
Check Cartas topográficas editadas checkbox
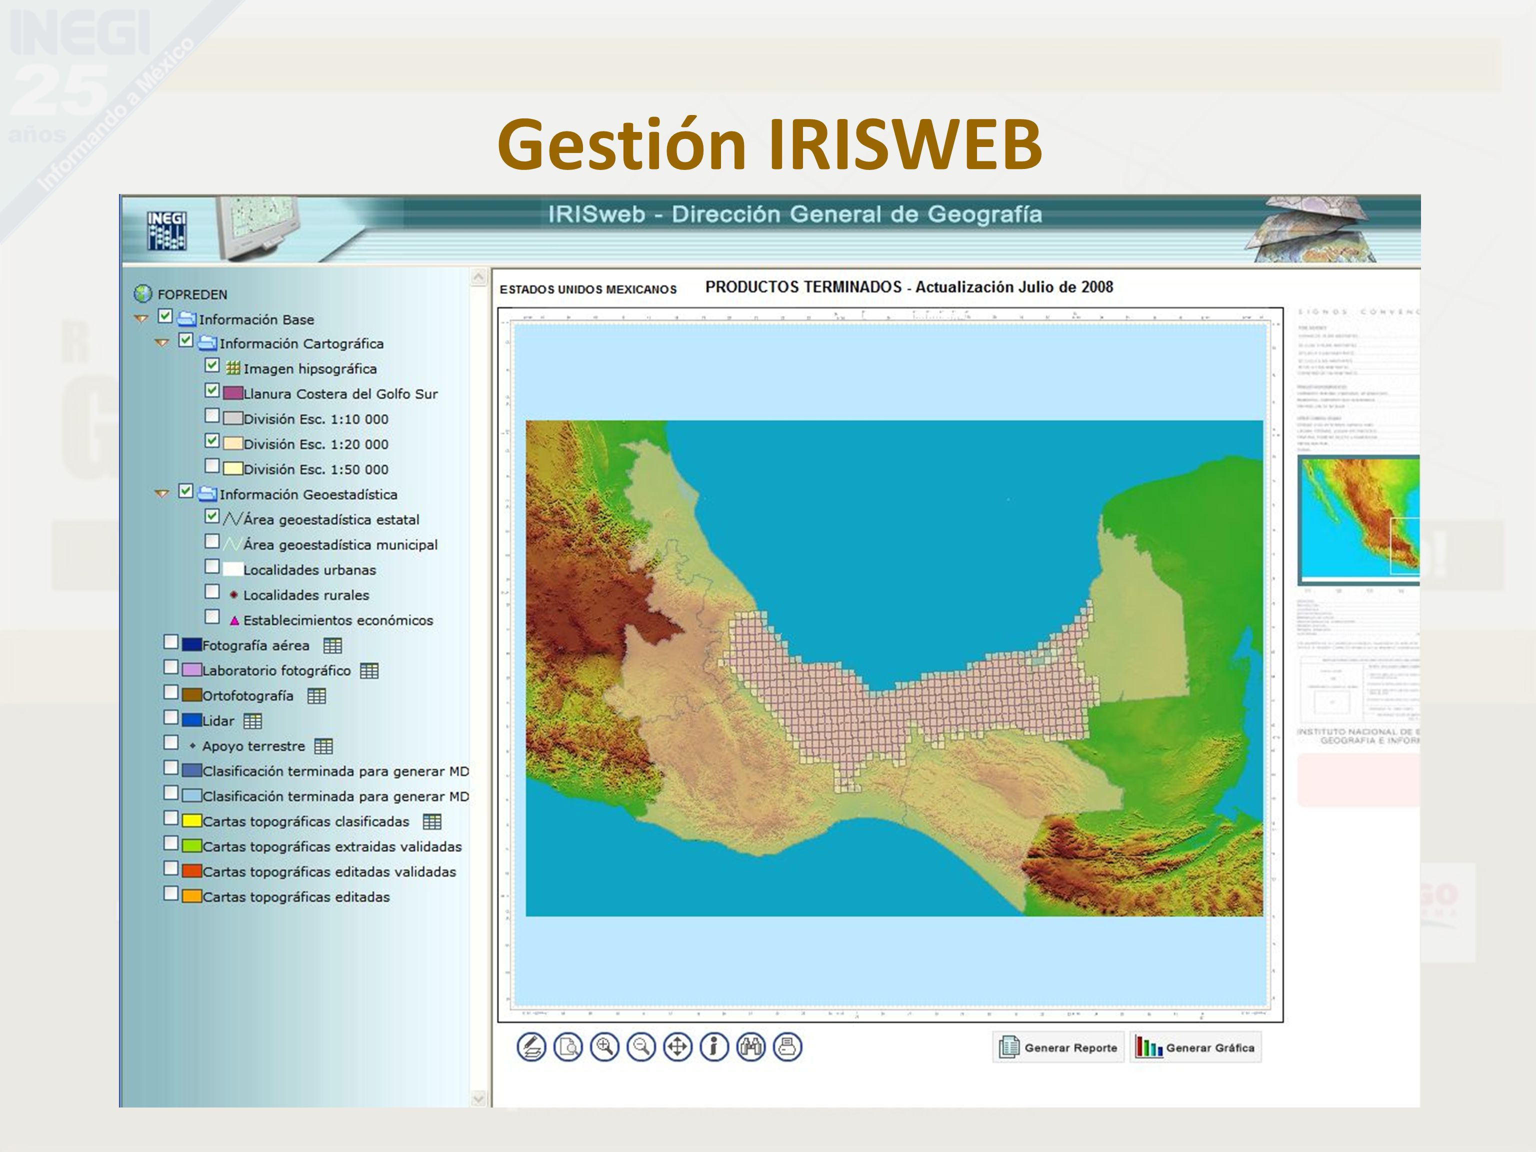[171, 893]
